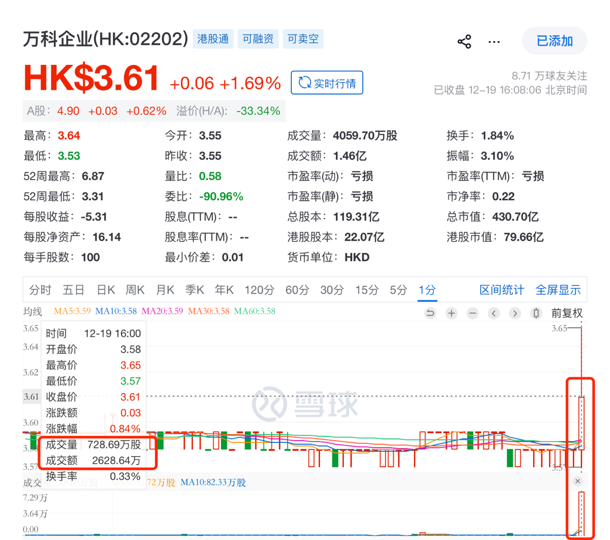Screen dimensions: 610x540
Task: Click the MA60:3.58 indicator label
Action: (254, 311)
